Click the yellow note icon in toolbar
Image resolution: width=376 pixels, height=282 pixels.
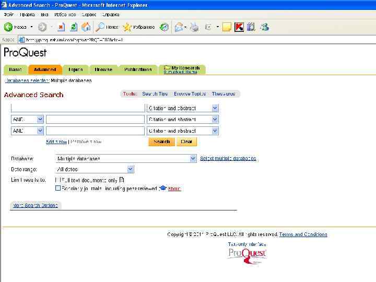(227, 27)
